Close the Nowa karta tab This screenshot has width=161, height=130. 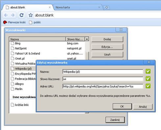[99, 7]
